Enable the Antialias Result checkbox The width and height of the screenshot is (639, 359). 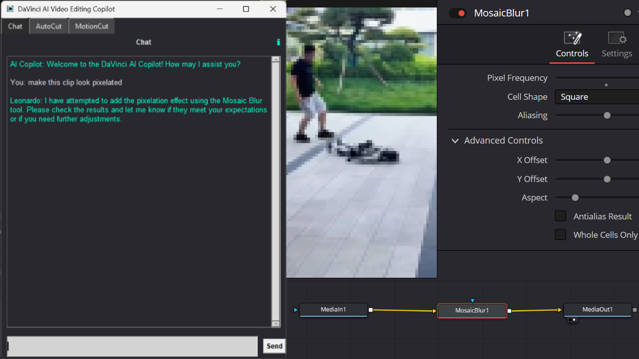point(561,216)
